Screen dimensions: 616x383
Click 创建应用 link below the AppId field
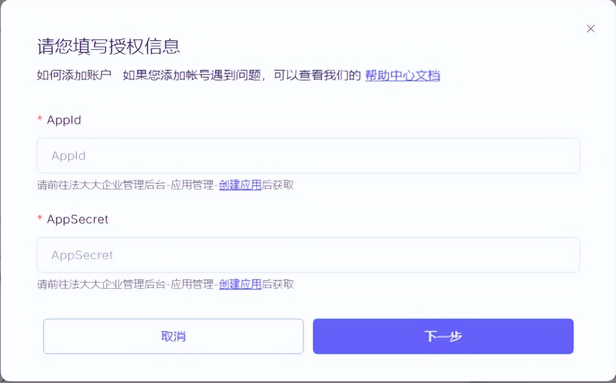pyautogui.click(x=240, y=185)
